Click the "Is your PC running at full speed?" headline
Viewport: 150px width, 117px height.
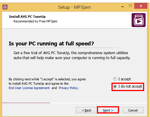point(51,44)
